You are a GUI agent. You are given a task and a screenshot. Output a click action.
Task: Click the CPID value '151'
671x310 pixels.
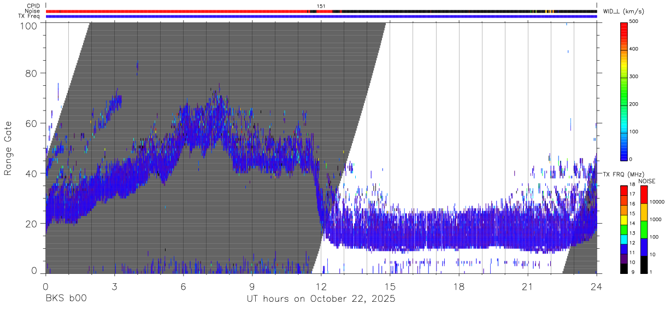(321, 6)
